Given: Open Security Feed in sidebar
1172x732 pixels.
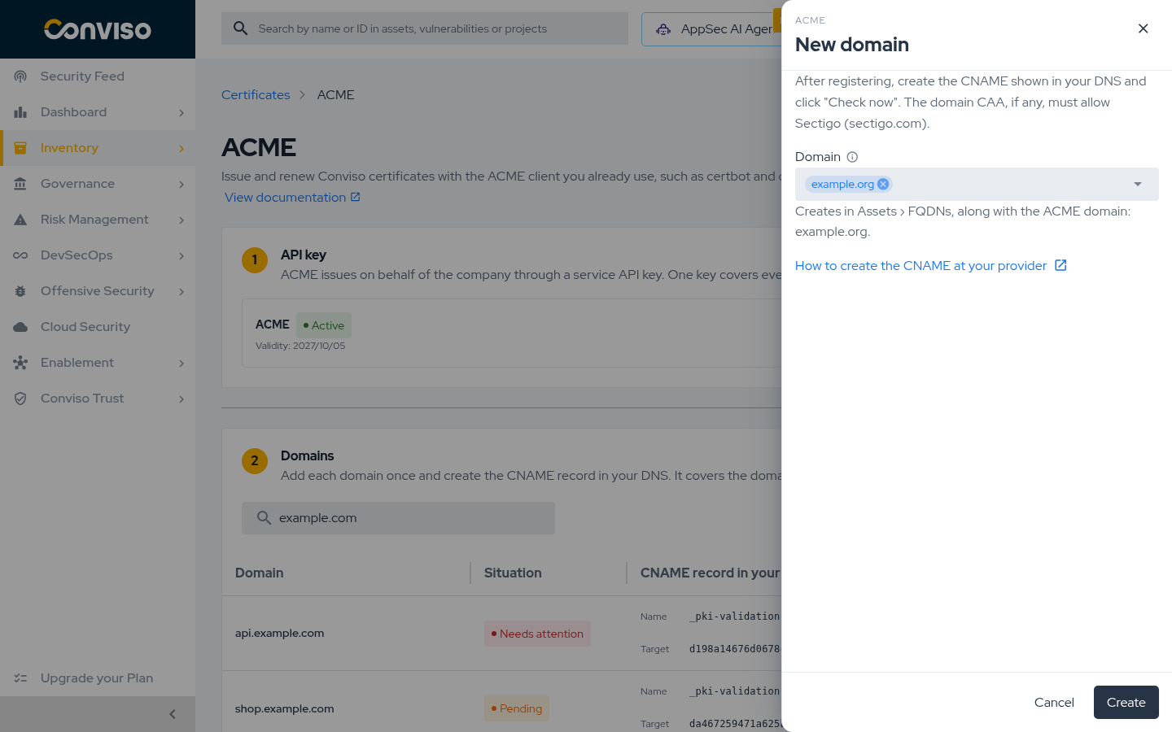Looking at the screenshot, I should pyautogui.click(x=98, y=76).
